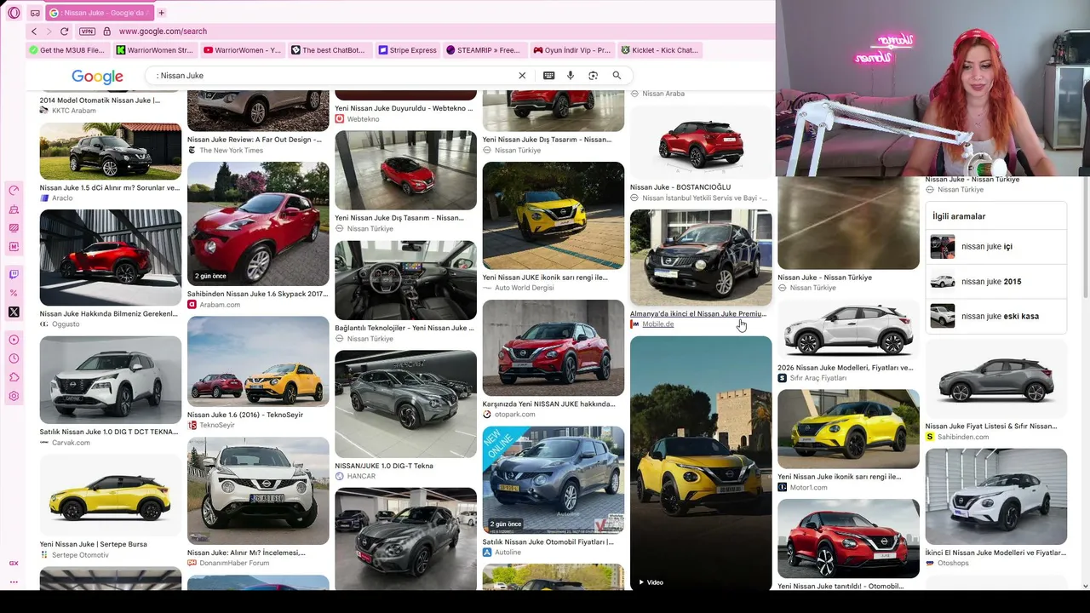Open the 'Satılık Nissan Juke 1.0 DIG T DCT' Carvak image
This screenshot has height=613, width=1090.
(111, 380)
